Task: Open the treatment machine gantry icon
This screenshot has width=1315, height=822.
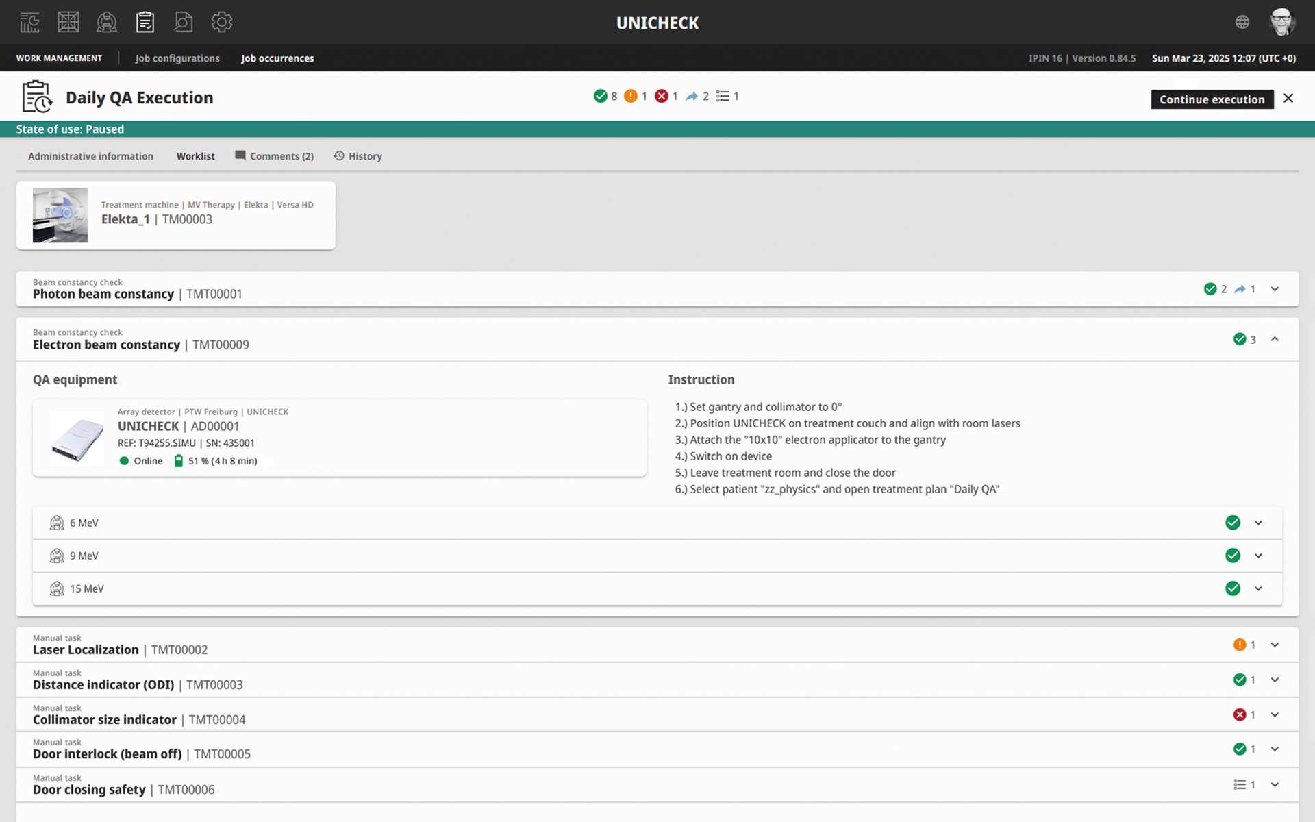Action: click(107, 23)
